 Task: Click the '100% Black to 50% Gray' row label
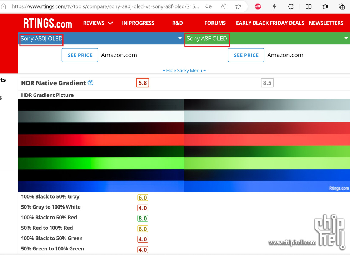pos(50,197)
